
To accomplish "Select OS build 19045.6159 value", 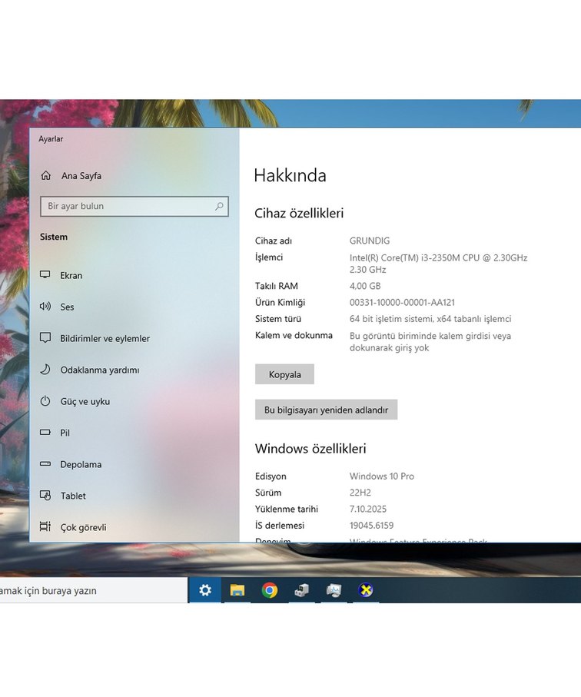I will [371, 526].
